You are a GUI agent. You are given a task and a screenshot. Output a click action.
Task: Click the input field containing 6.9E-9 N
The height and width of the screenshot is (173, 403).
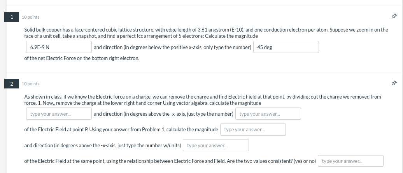tap(58, 47)
